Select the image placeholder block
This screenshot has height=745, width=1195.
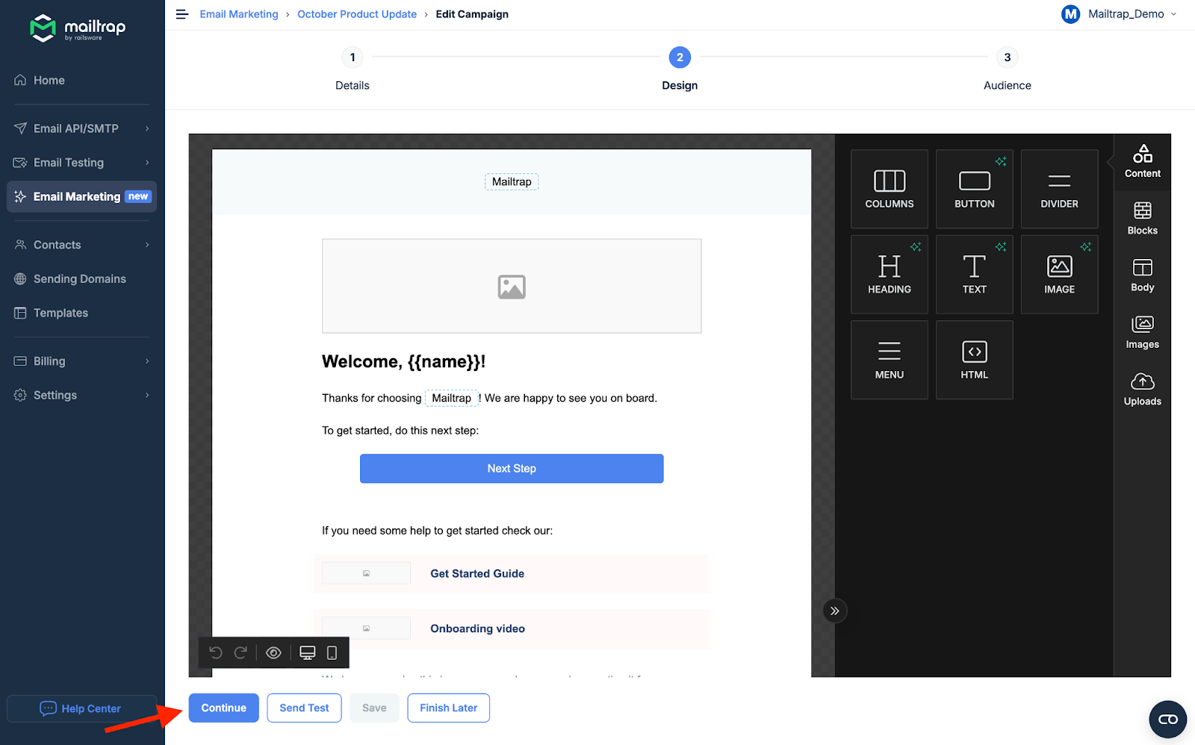[x=512, y=286]
